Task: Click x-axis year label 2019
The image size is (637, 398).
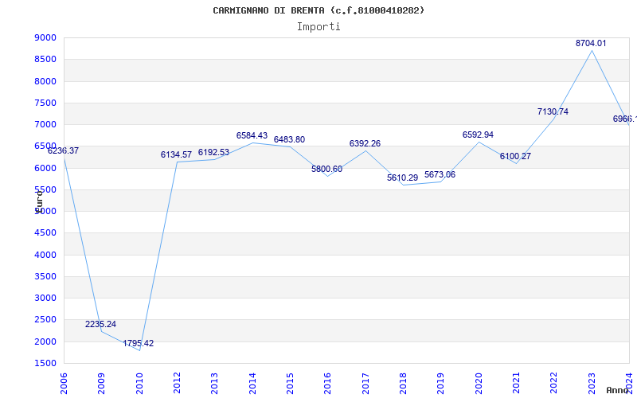Action: pos(440,384)
